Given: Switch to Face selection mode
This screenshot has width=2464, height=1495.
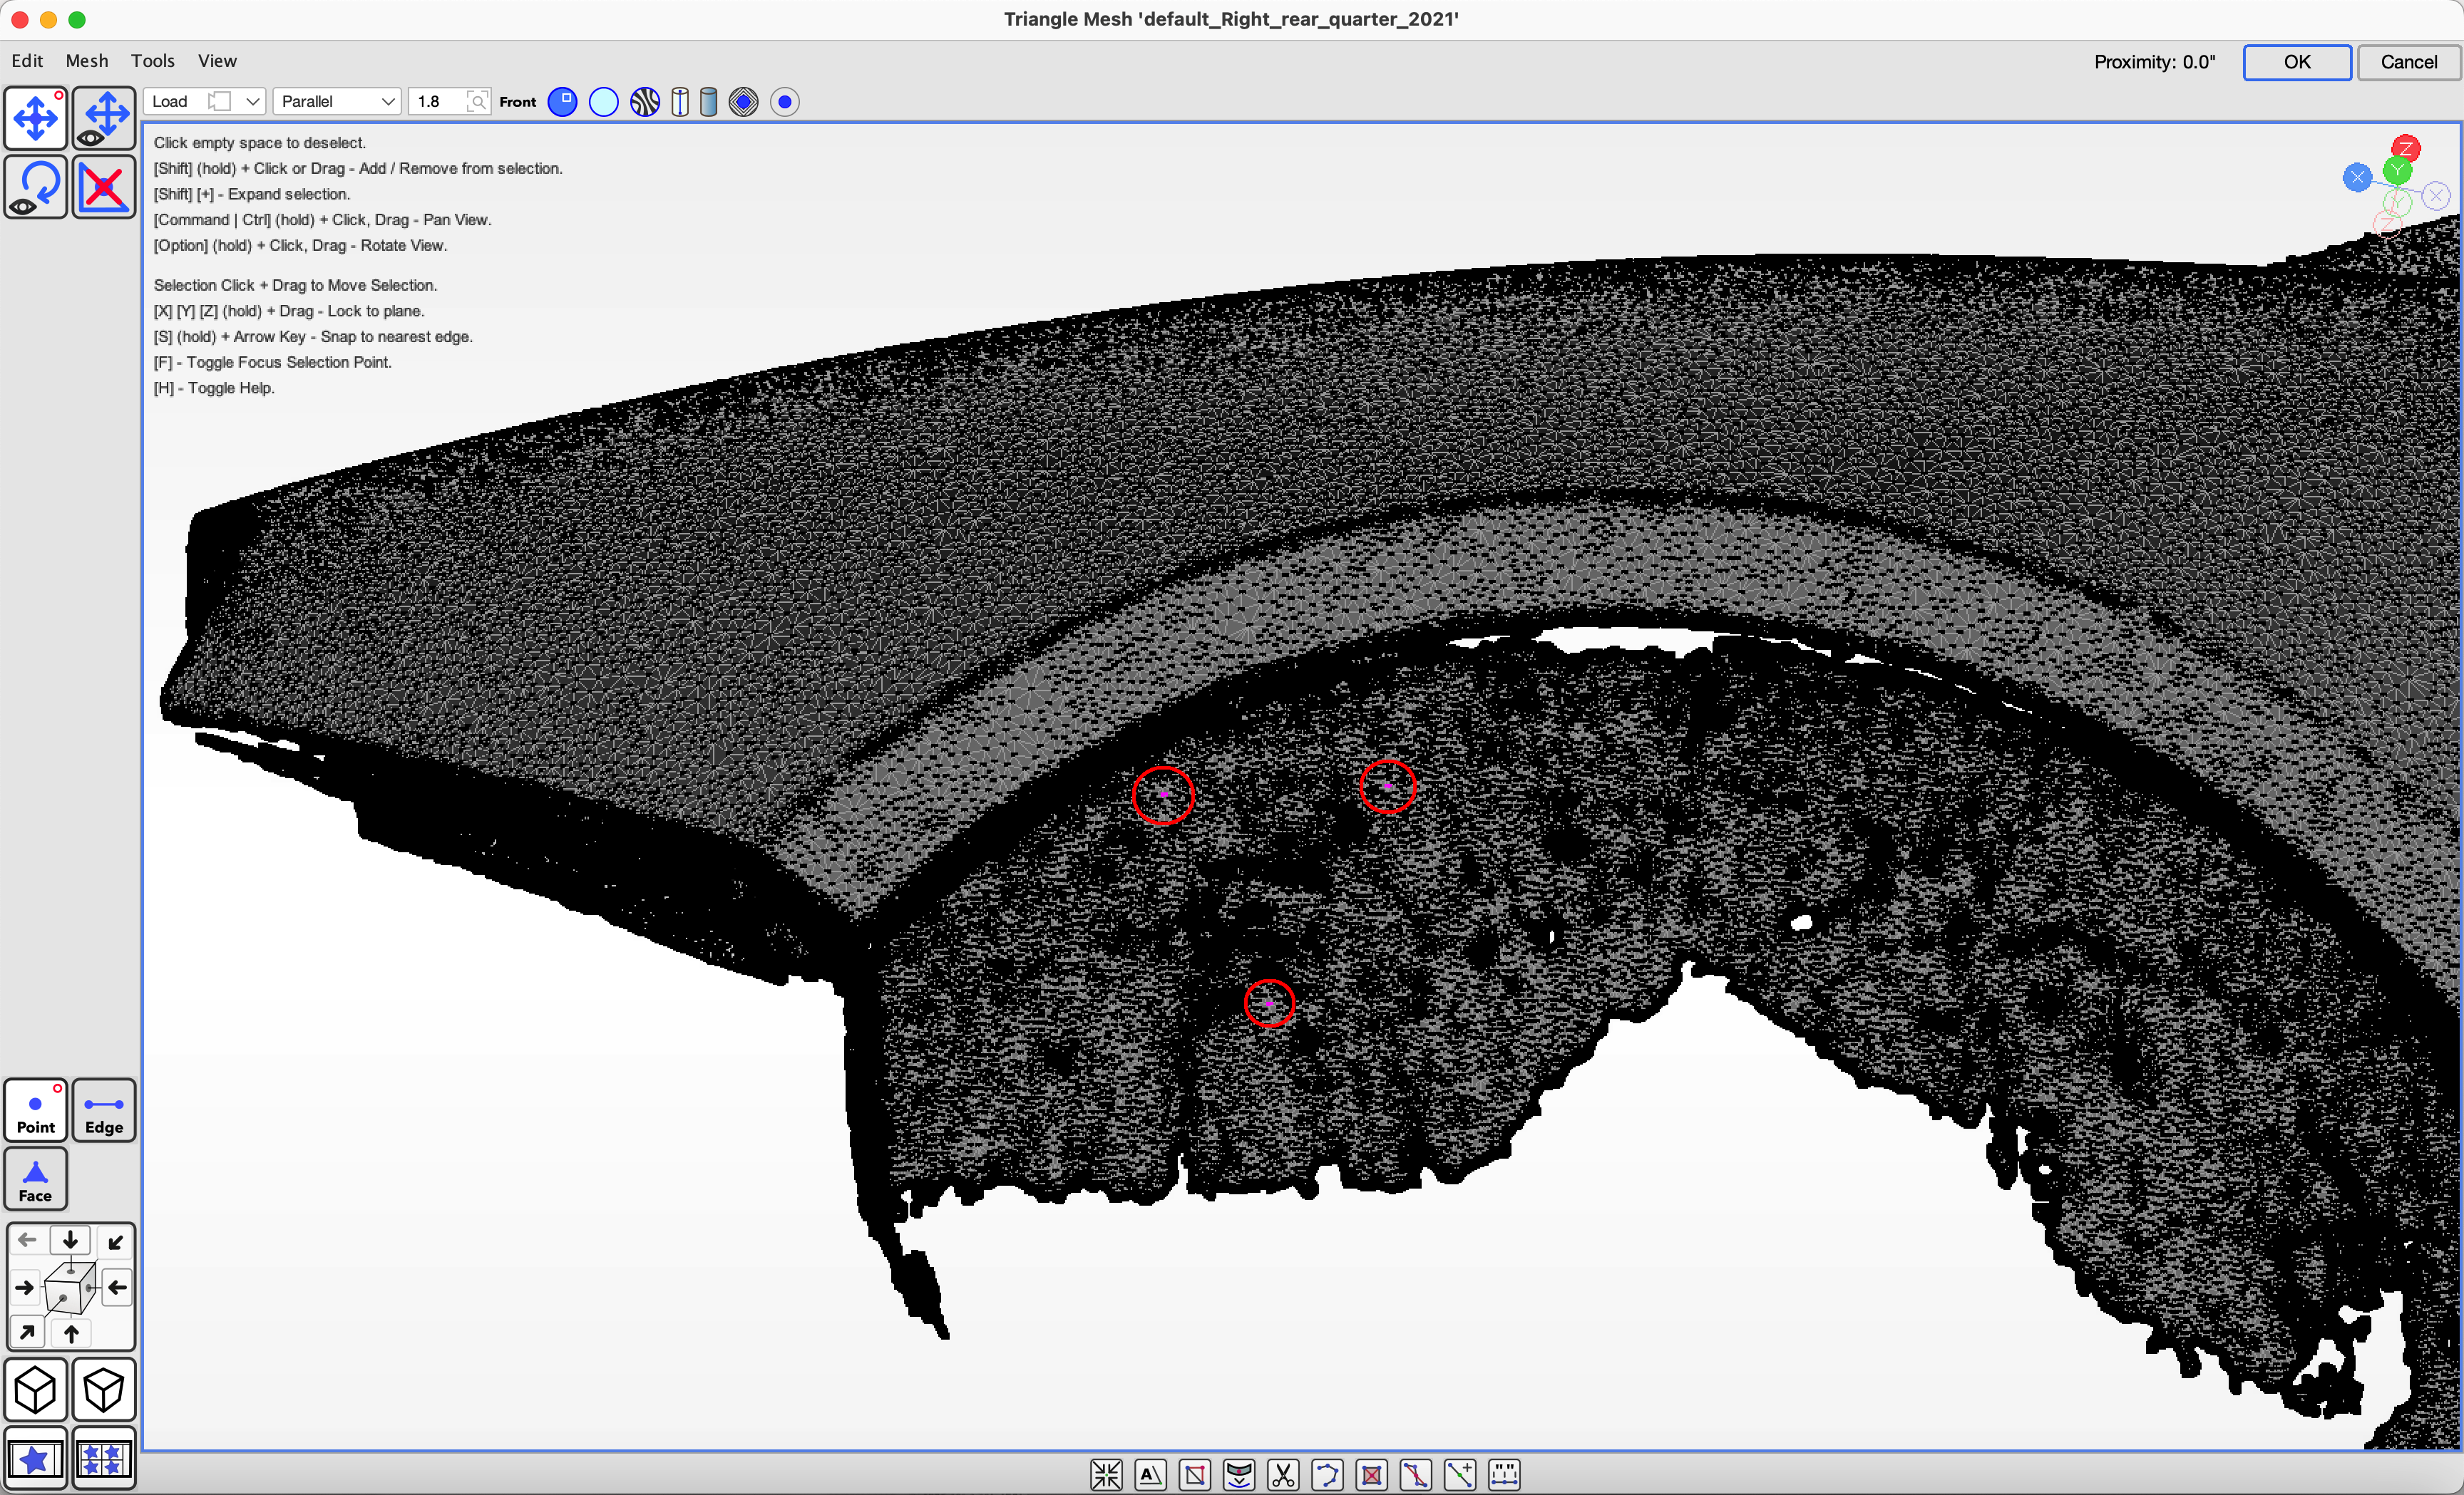Looking at the screenshot, I should (35, 1179).
